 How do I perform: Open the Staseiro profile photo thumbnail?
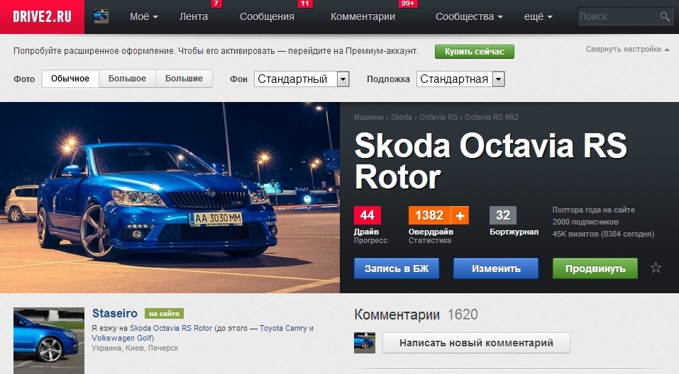point(49,340)
